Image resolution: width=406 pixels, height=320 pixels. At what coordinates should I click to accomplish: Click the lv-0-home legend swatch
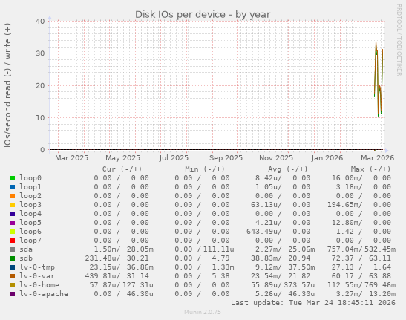pos(13,285)
